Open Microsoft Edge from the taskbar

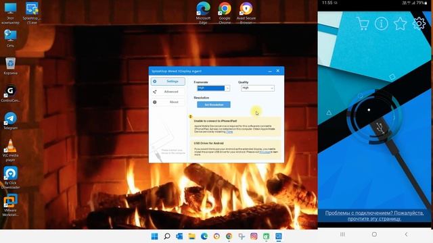[204, 236]
